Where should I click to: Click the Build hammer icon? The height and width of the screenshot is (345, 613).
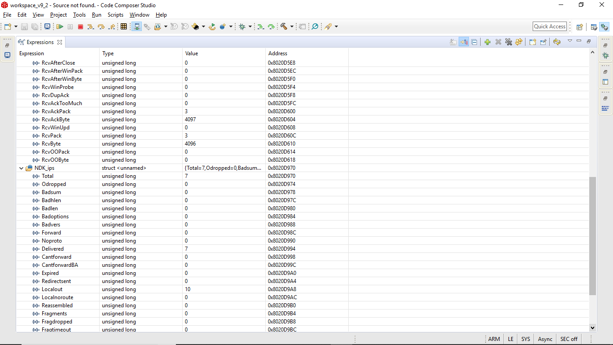pos(284,27)
